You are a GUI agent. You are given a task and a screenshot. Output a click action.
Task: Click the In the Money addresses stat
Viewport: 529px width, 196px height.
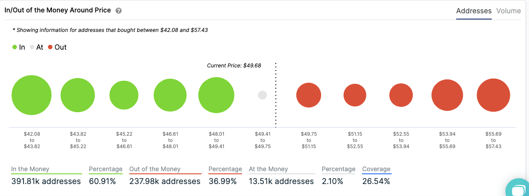(46, 181)
